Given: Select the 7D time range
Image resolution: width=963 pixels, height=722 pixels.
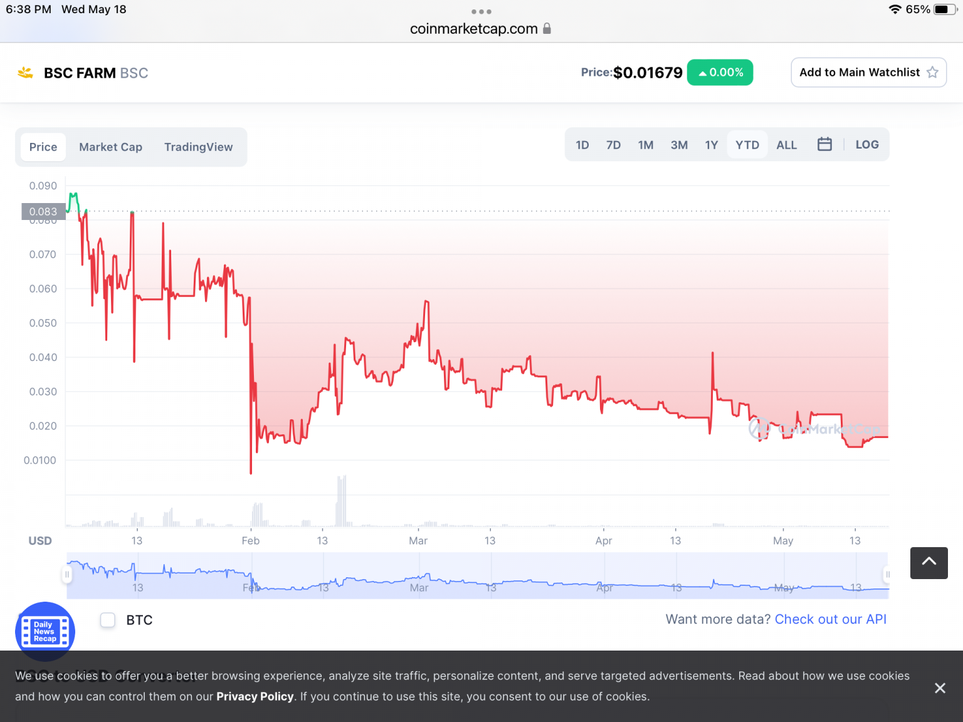Looking at the screenshot, I should [x=613, y=145].
